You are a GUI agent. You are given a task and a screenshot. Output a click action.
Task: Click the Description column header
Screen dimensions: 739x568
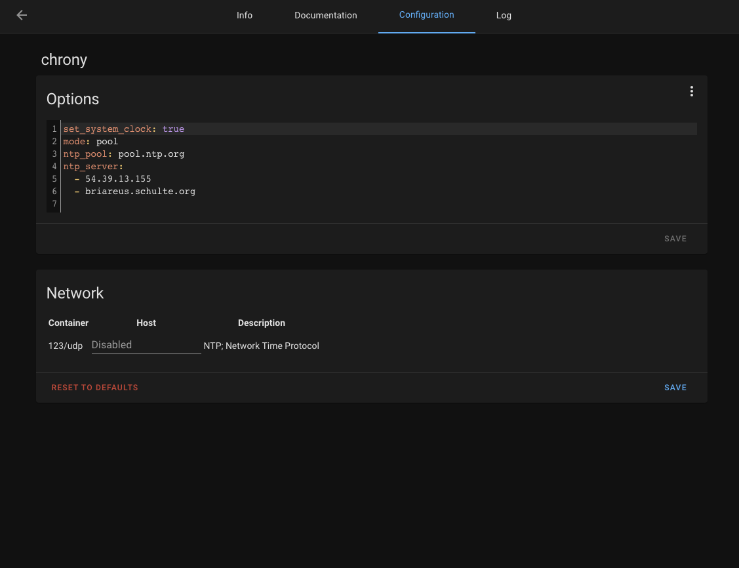point(261,323)
